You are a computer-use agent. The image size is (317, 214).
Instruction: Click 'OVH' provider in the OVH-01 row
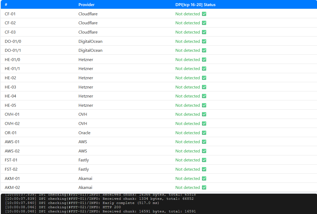point(83,114)
